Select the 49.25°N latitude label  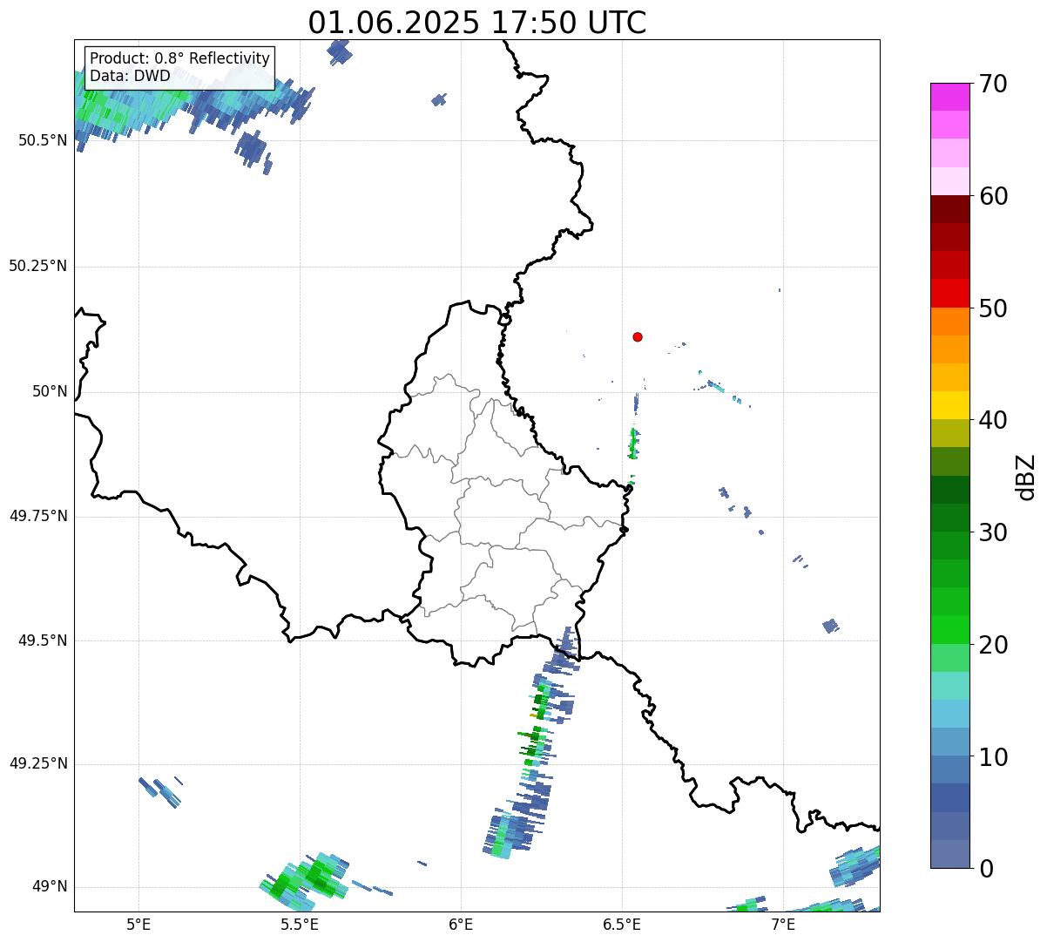tap(38, 763)
